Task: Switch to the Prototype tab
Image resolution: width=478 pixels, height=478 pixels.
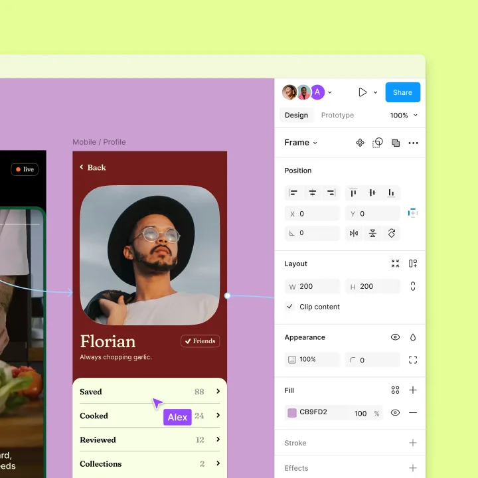Action: (x=337, y=116)
